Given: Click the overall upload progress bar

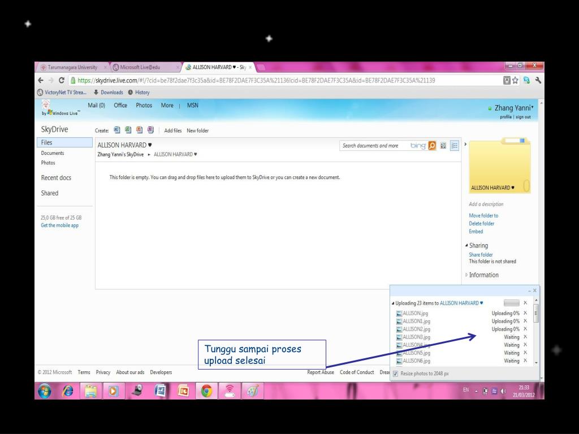Looking at the screenshot, I should click(511, 303).
